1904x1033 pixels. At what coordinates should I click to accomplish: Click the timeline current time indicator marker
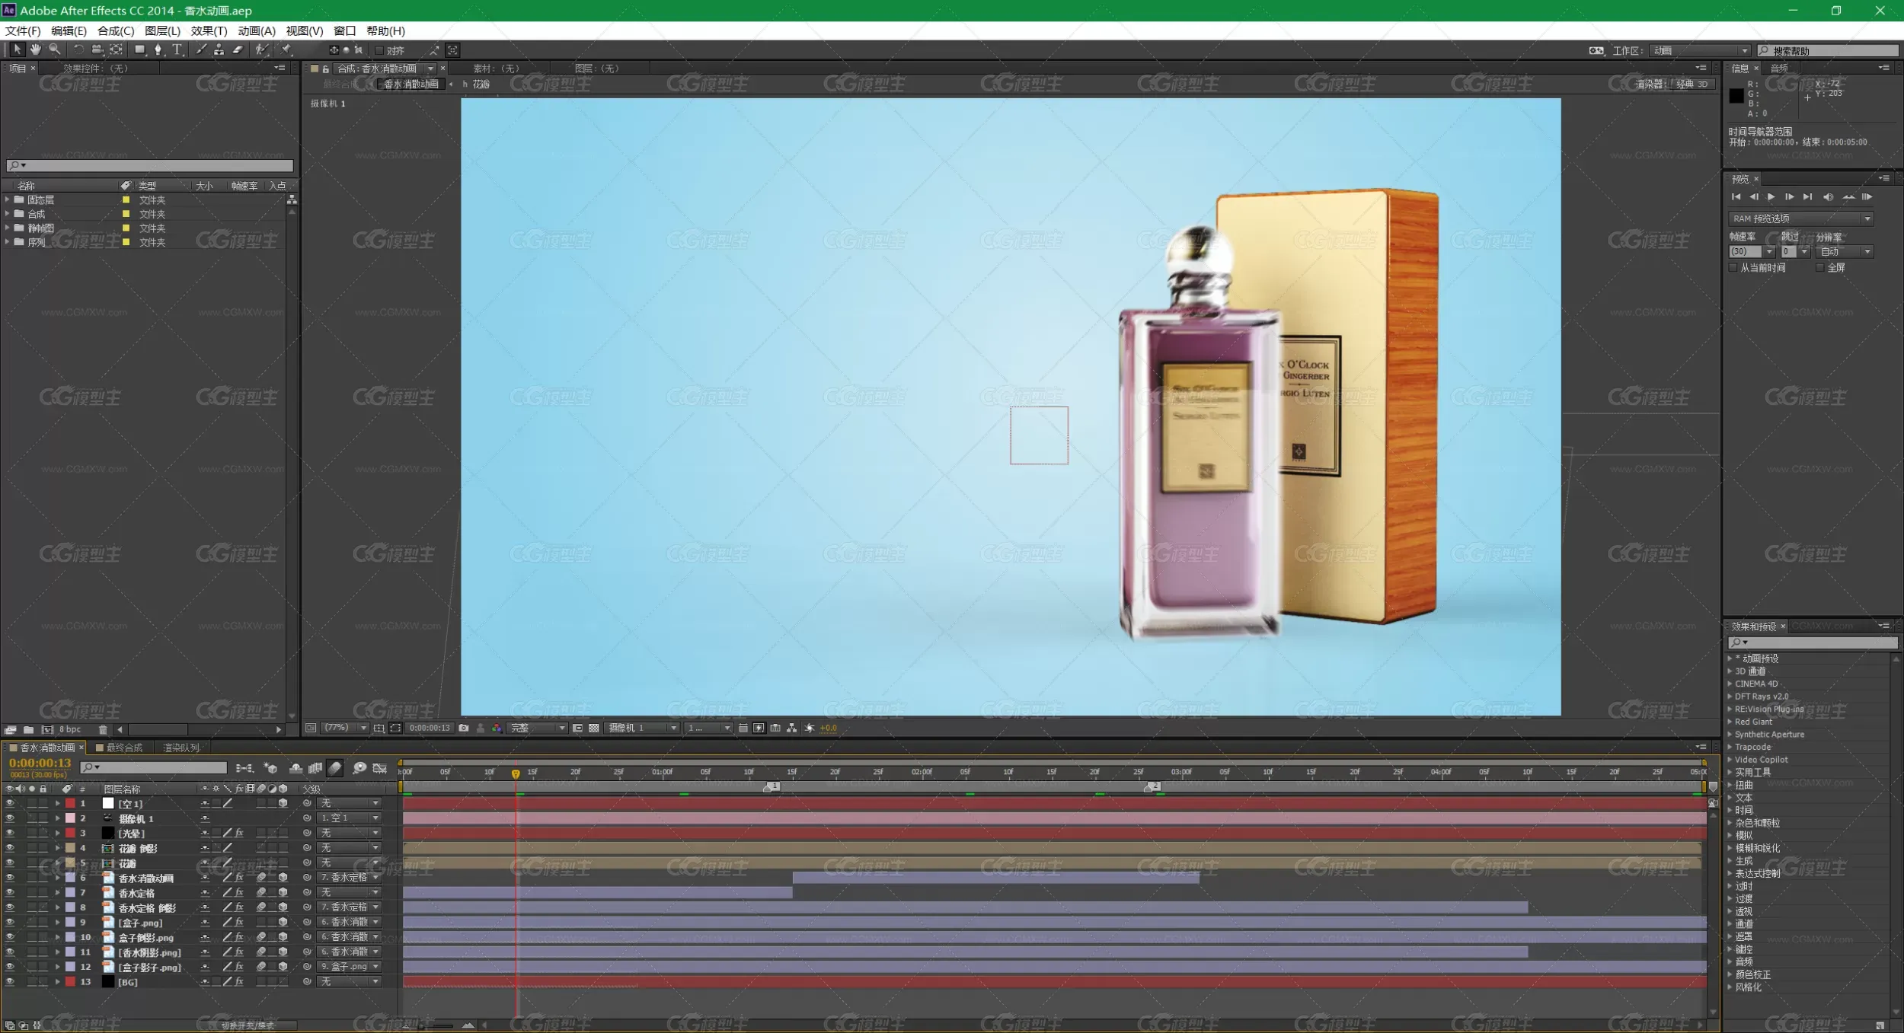pos(516,773)
